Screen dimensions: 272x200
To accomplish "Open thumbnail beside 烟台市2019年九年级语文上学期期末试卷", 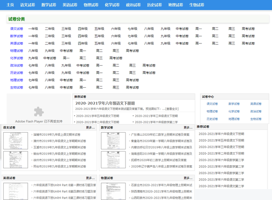I will [15, 160].
